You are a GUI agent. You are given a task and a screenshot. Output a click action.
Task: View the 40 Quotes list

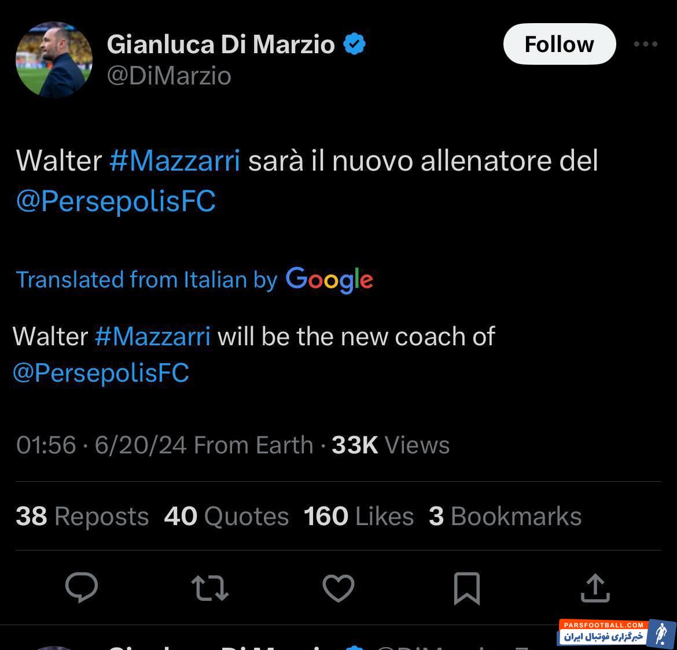point(226,516)
